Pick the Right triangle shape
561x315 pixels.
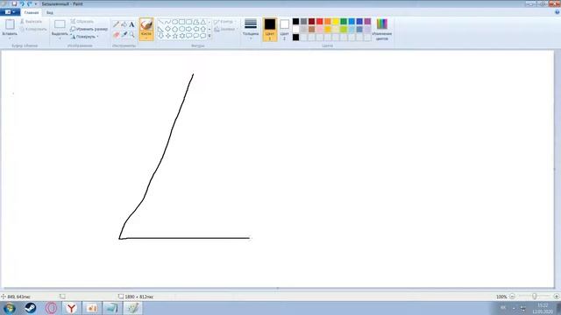point(161,29)
